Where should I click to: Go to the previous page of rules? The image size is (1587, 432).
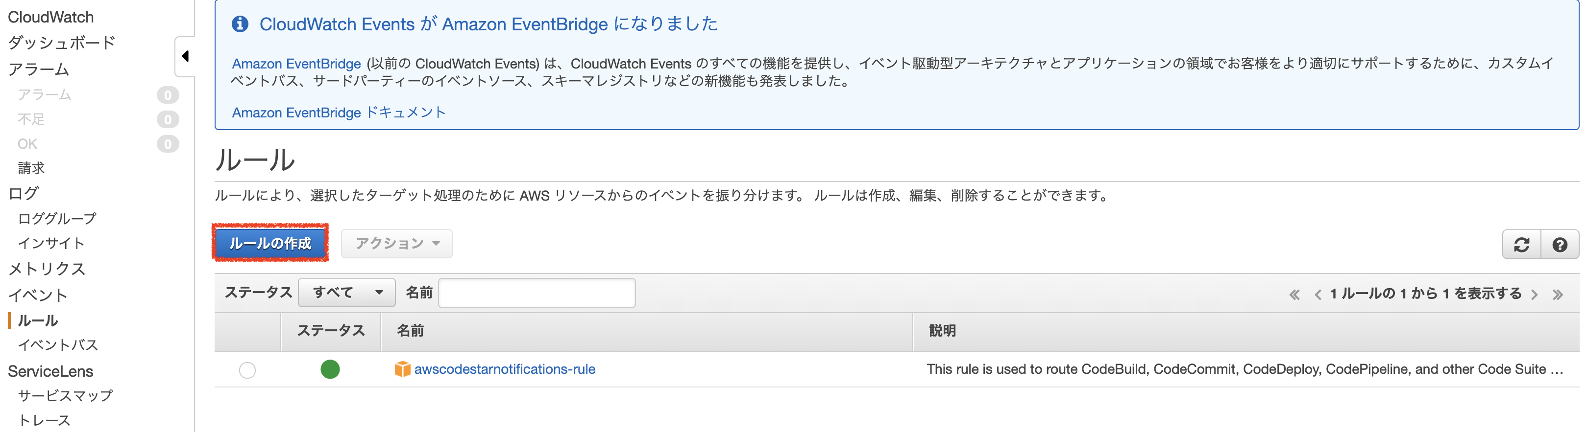click(1318, 295)
